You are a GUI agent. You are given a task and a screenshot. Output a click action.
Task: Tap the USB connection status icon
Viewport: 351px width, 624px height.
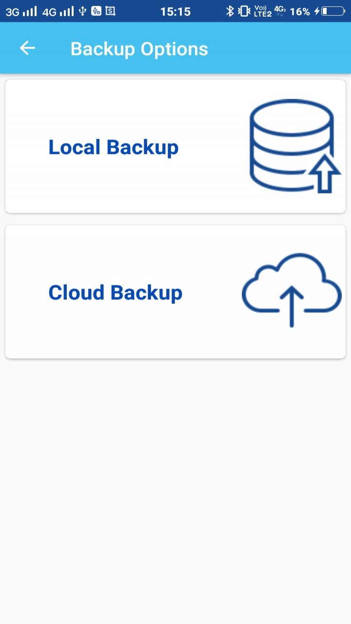pos(82,11)
